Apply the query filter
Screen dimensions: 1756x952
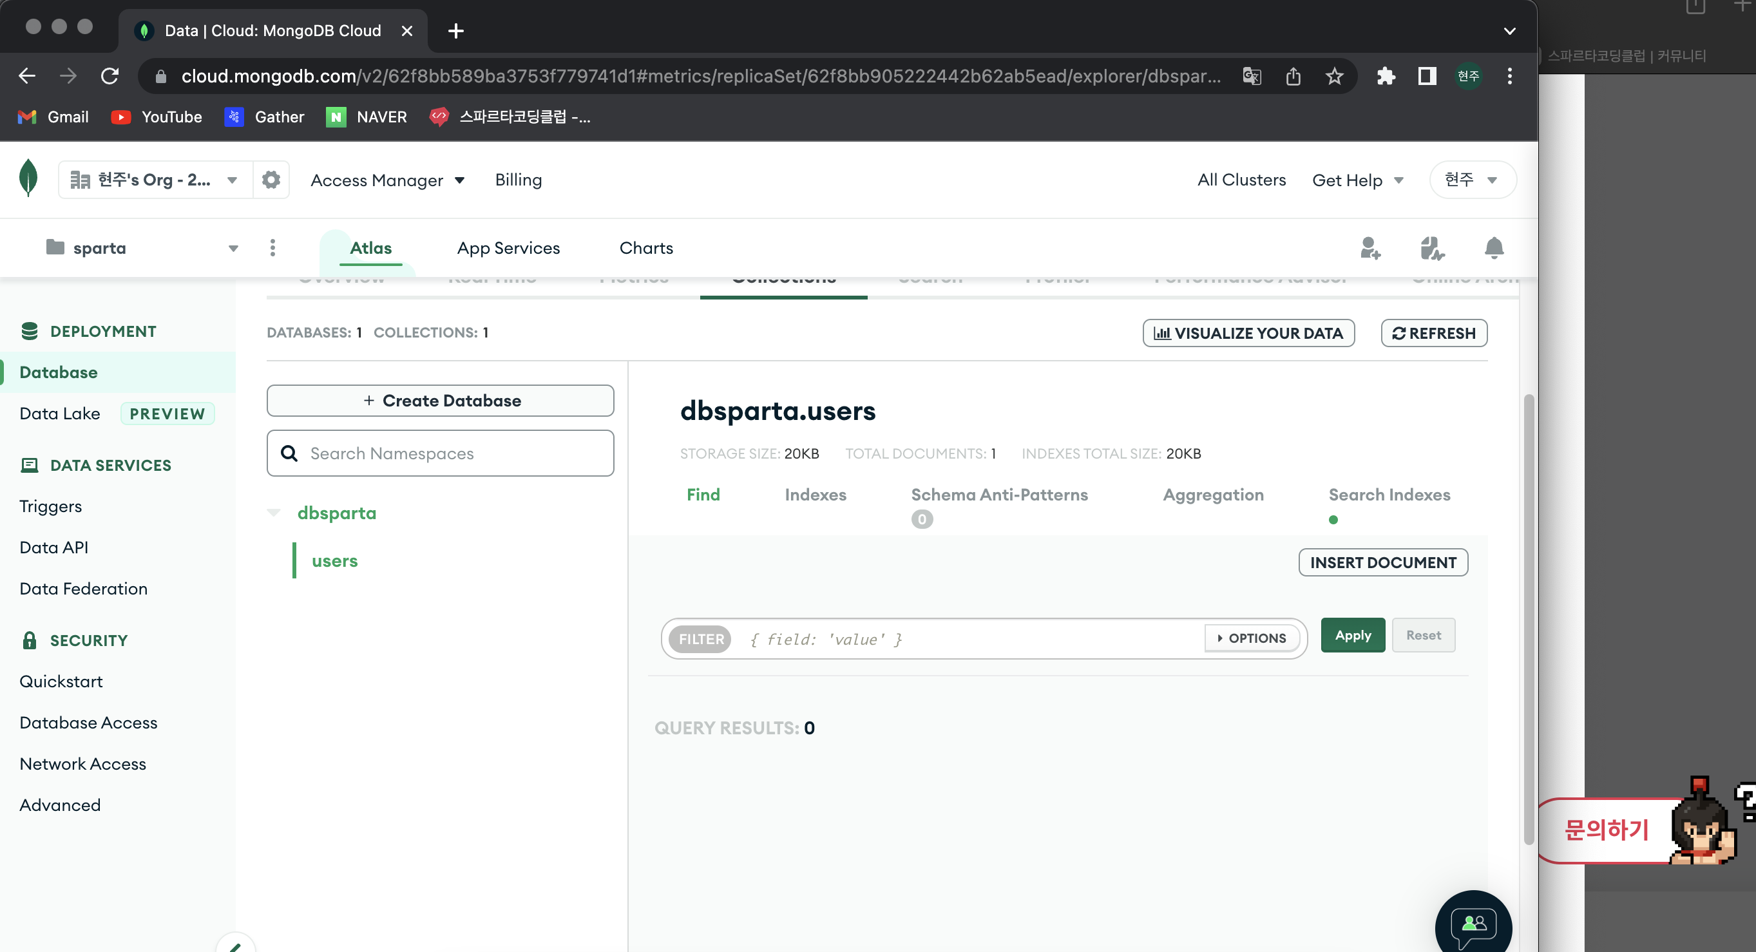click(x=1353, y=635)
